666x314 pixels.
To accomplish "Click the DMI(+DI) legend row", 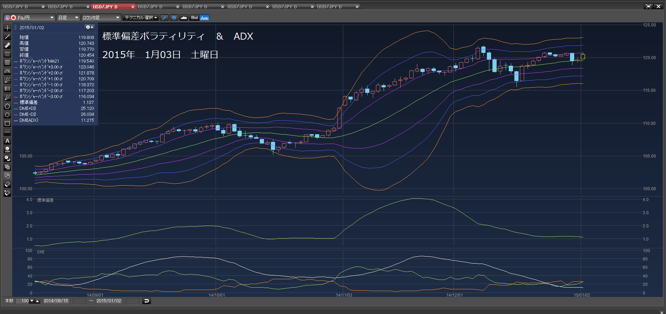I will (54, 108).
